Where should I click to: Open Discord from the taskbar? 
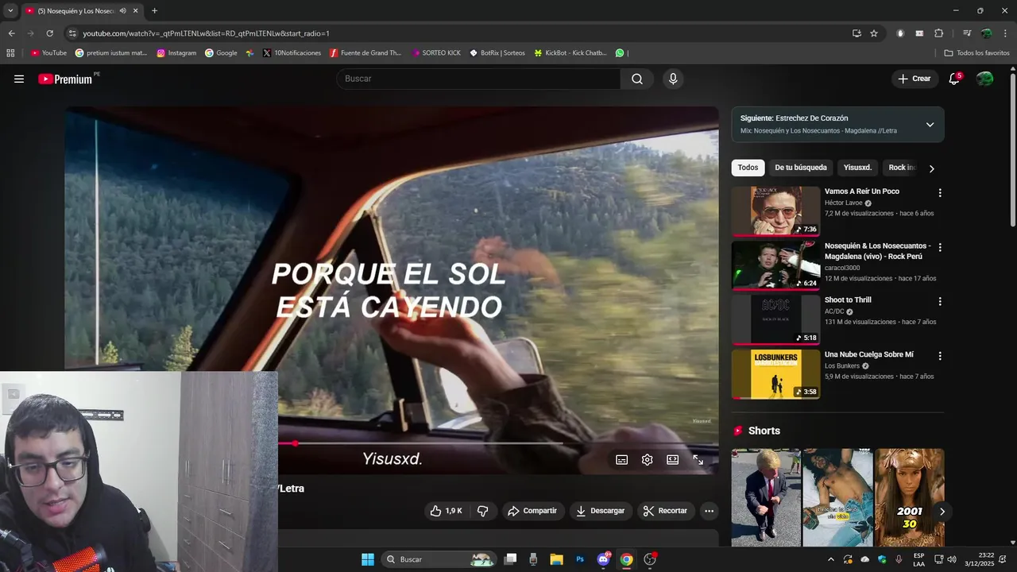(603, 559)
